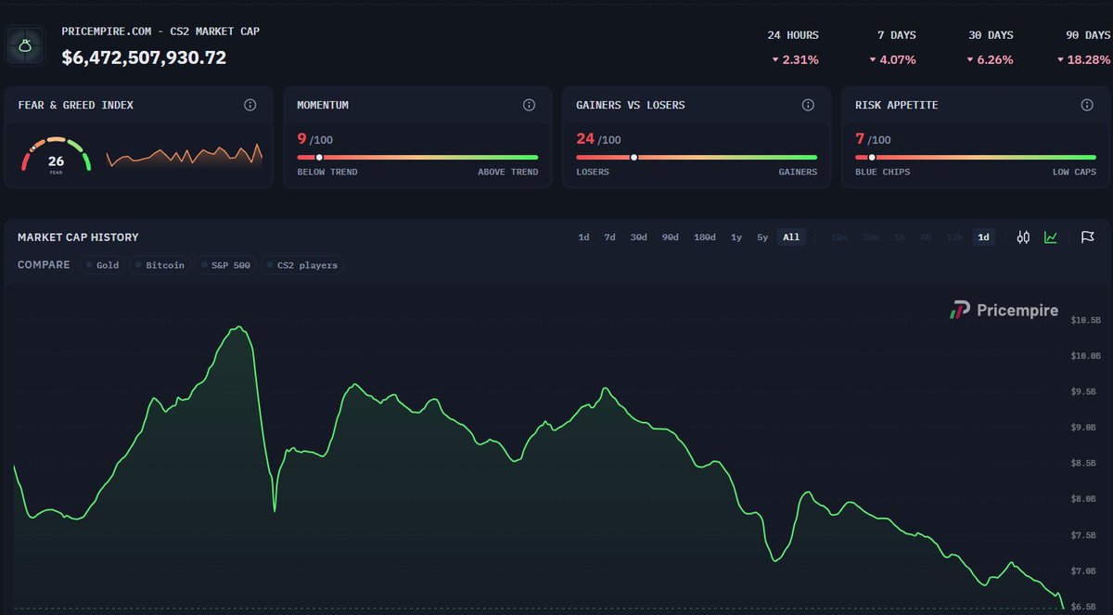Switch to candlestick chart view icon
This screenshot has height=615, width=1113.
[1023, 237]
